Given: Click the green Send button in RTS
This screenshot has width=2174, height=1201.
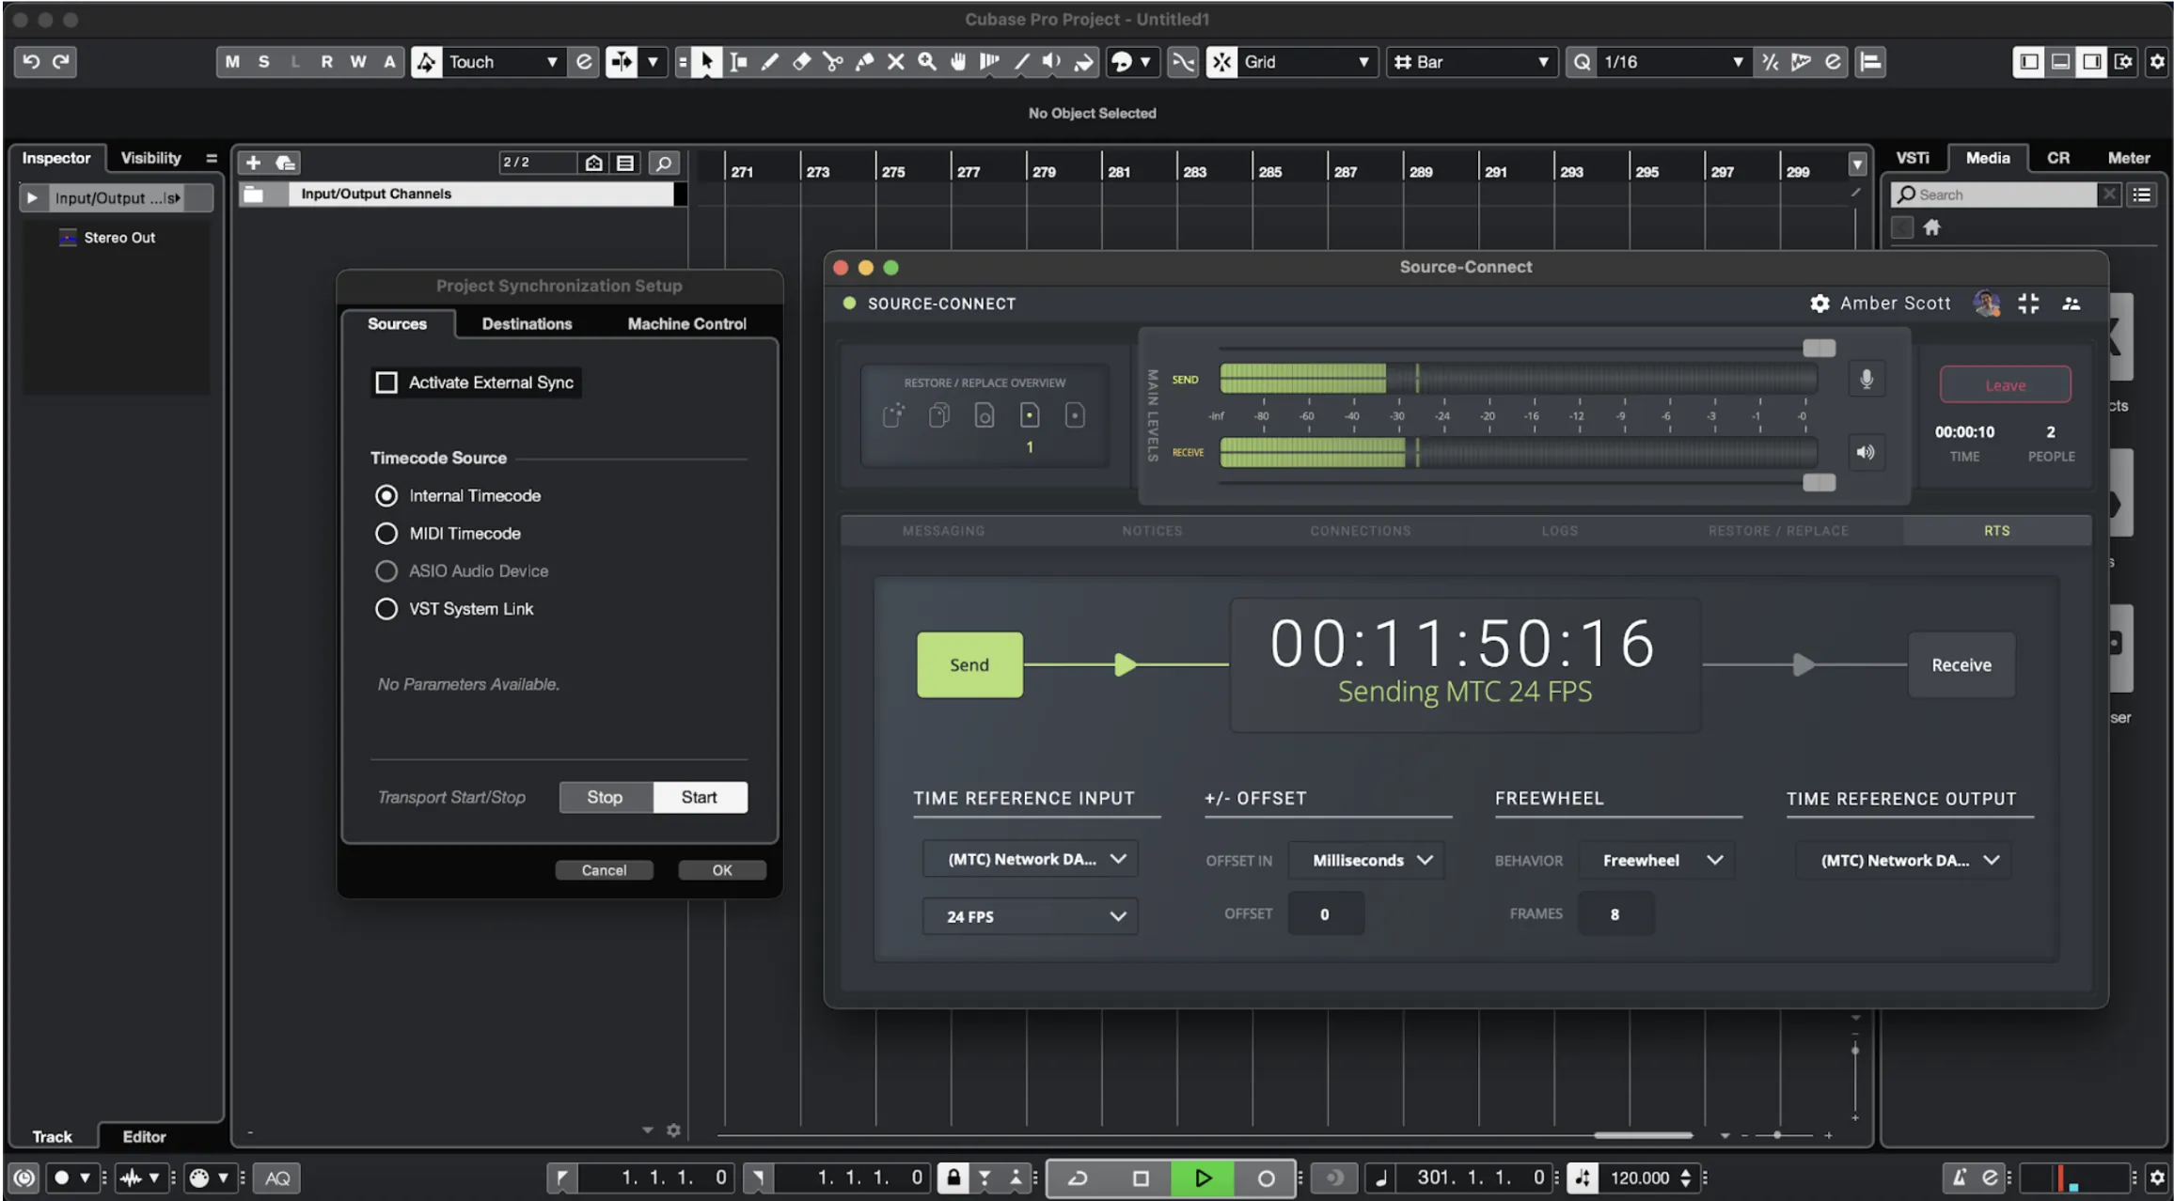Looking at the screenshot, I should click(969, 664).
